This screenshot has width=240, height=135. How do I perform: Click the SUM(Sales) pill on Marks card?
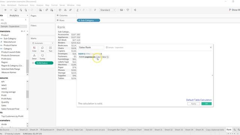point(44,63)
